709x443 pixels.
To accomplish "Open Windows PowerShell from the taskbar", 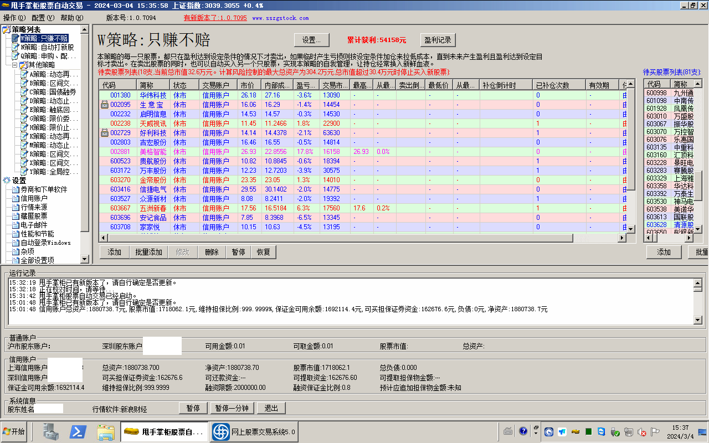I will click(x=77, y=431).
